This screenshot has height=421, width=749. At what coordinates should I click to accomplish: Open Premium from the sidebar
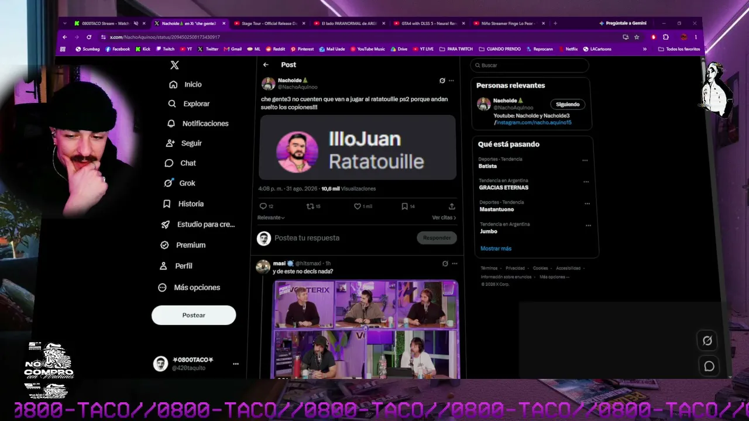[x=183, y=245]
